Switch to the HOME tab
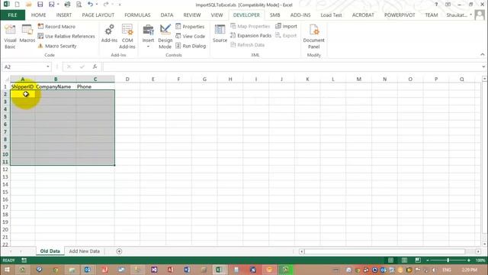This screenshot has height=275, width=488. click(38, 15)
